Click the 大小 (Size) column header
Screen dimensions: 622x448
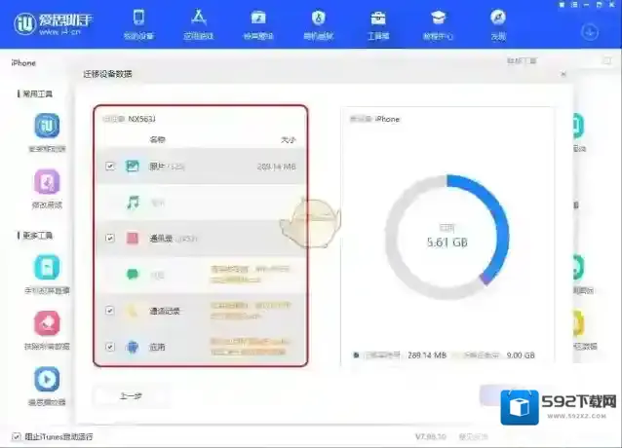tap(288, 140)
